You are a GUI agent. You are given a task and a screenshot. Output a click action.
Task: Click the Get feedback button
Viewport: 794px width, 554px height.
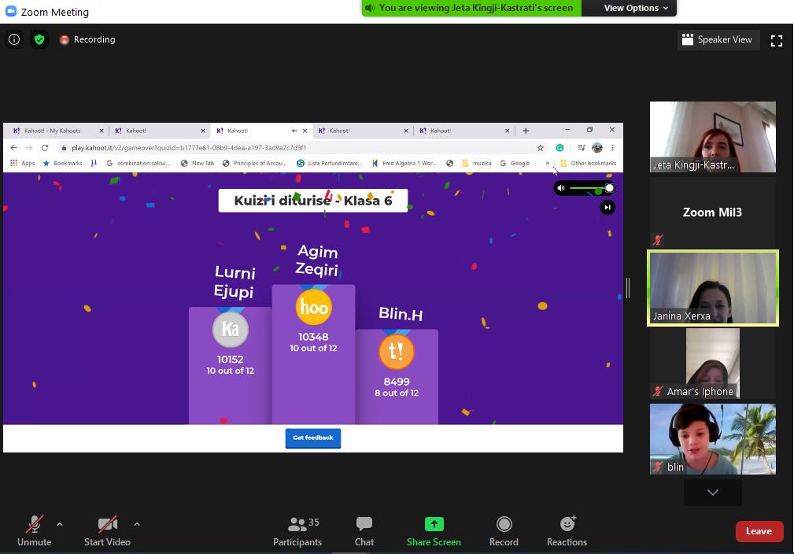[312, 438]
